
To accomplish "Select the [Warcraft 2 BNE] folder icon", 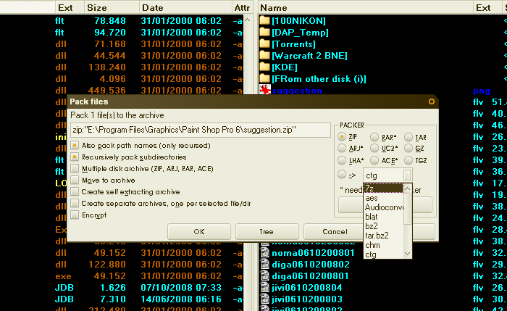I will coord(264,56).
